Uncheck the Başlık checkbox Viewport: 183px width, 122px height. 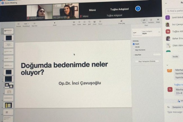pyautogui.click(x=134, y=44)
